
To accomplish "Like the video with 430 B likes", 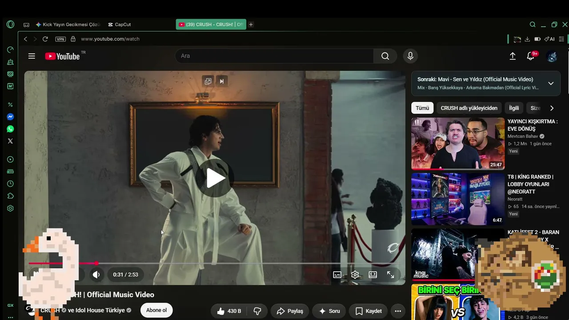I will [229, 311].
